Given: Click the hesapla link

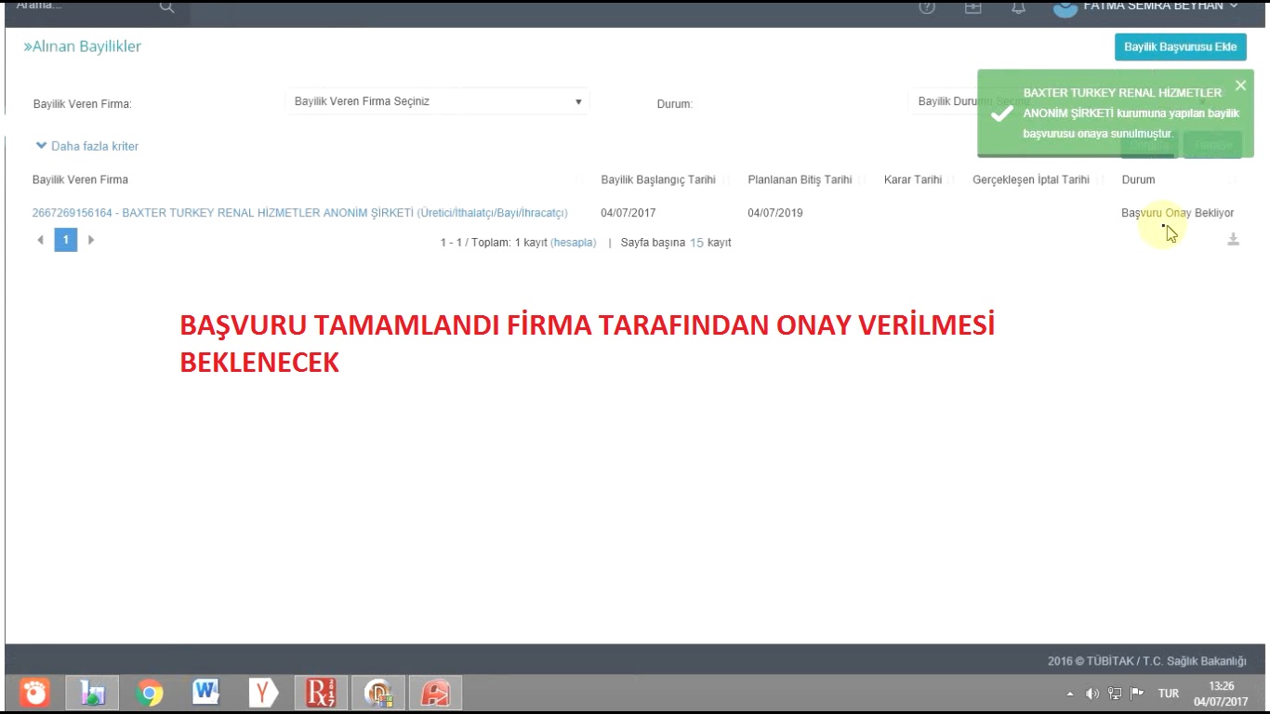Looking at the screenshot, I should pyautogui.click(x=574, y=243).
